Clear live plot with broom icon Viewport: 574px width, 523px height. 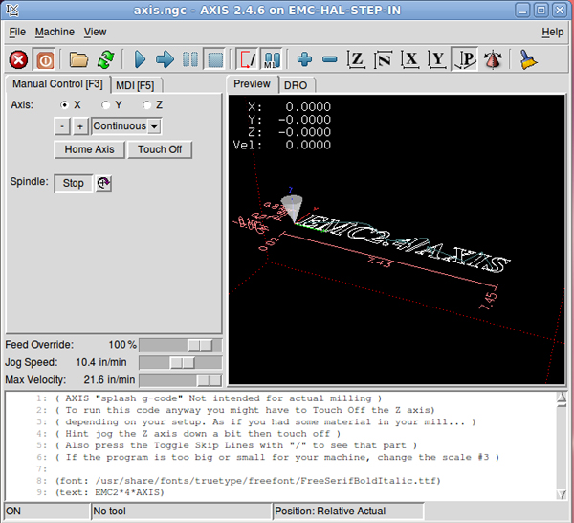[526, 59]
